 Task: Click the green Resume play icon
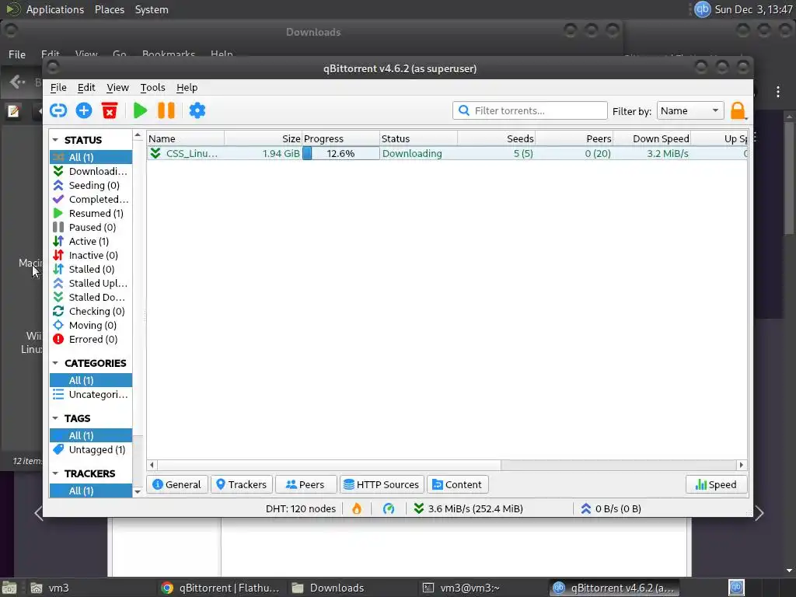(140, 110)
